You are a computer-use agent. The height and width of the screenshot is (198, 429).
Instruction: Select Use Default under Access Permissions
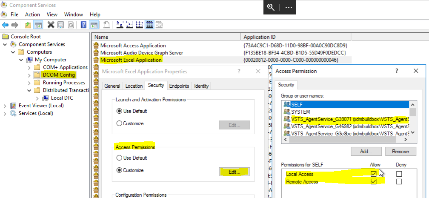point(119,158)
